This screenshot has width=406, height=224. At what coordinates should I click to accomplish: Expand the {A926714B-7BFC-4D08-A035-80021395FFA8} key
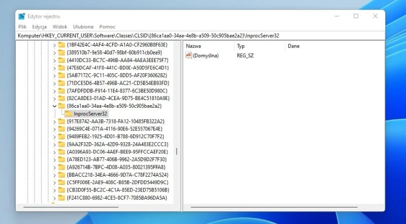54,168
